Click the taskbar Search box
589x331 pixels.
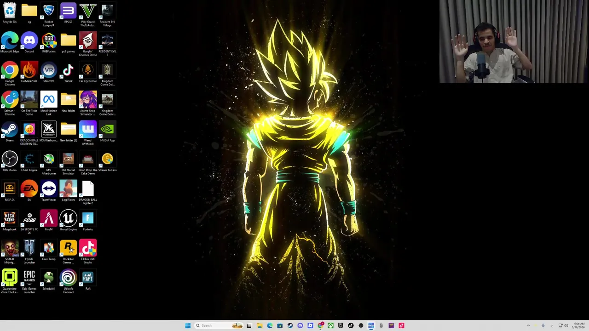tap(219, 325)
